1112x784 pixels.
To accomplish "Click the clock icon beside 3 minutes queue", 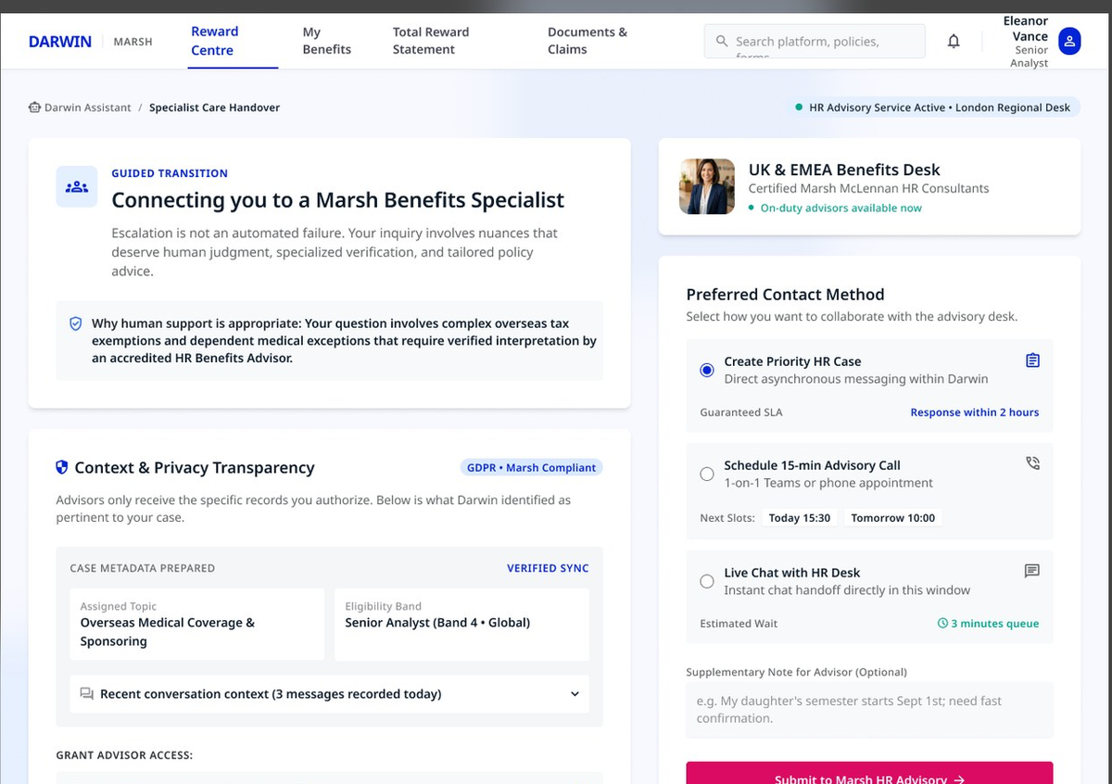I will 942,624.
